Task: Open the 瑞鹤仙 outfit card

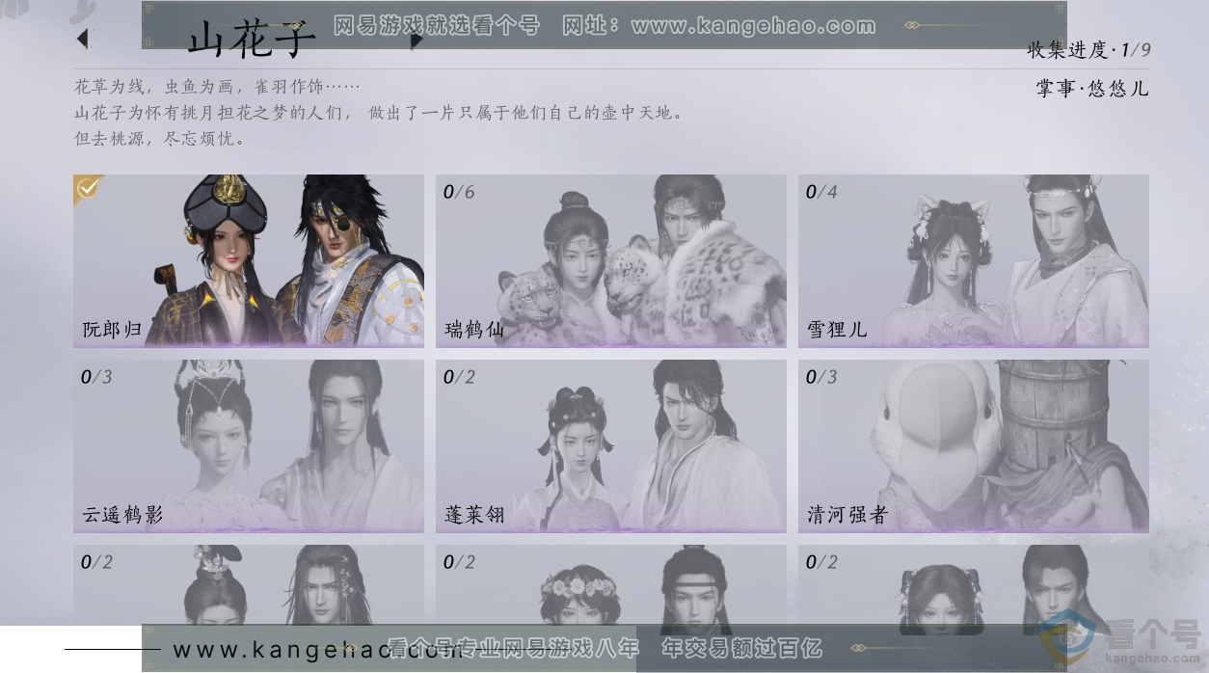Action: click(611, 260)
